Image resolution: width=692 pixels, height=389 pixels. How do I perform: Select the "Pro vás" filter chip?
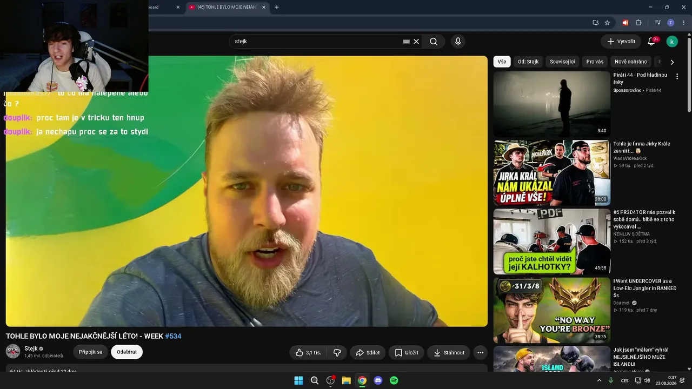[595, 62]
